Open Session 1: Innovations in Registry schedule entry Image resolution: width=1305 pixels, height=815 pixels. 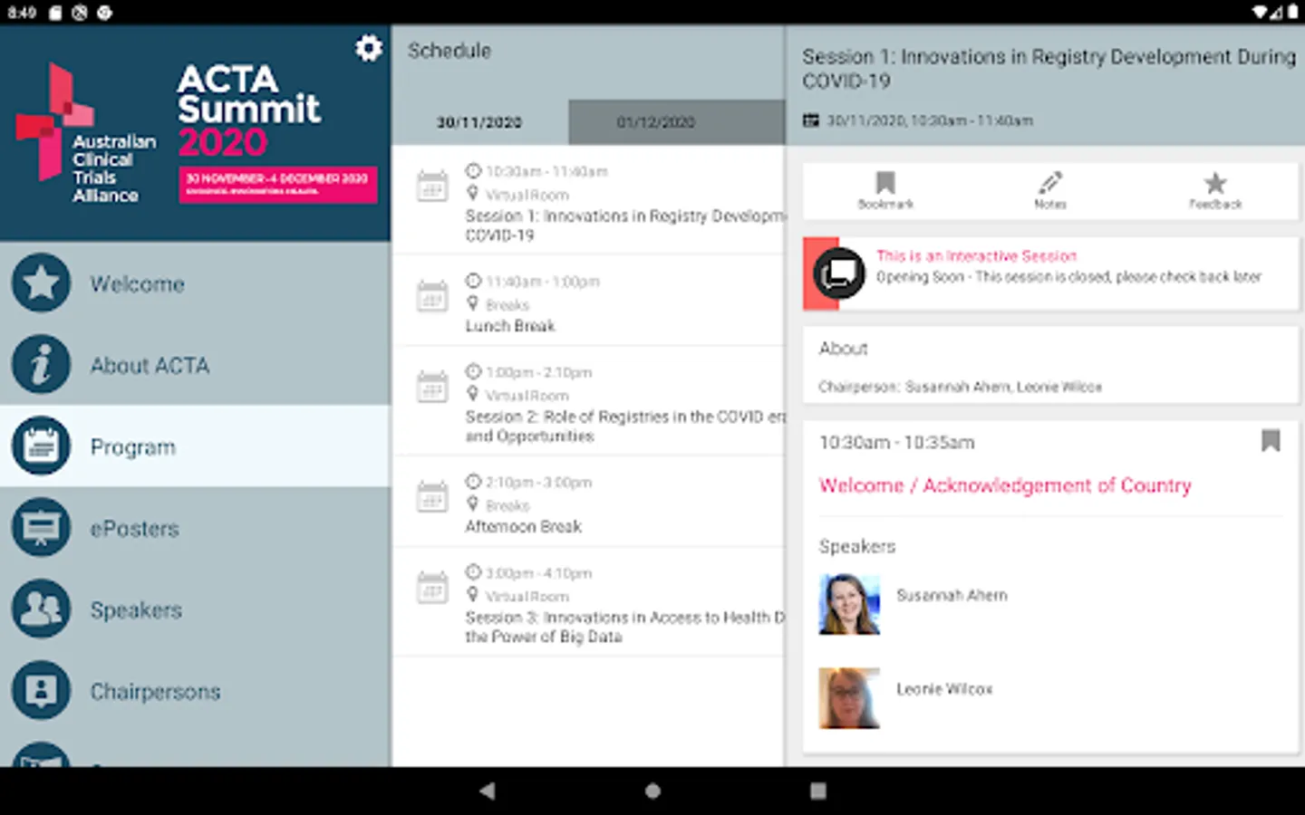pyautogui.click(x=588, y=202)
